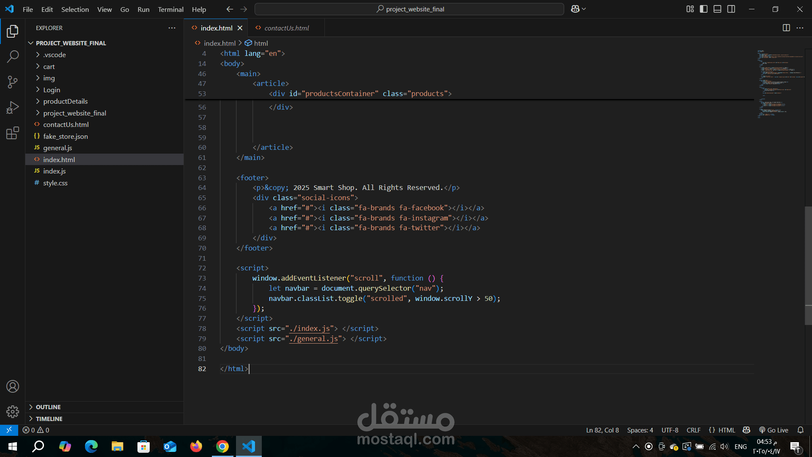
Task: Open Run and Debug view icon
Action: pyautogui.click(x=13, y=107)
